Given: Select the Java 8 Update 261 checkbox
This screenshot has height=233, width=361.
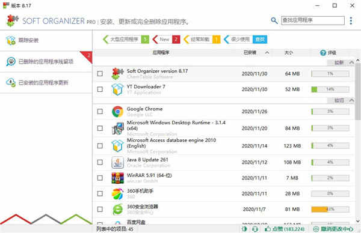Looking at the screenshot, I should 100,162.
